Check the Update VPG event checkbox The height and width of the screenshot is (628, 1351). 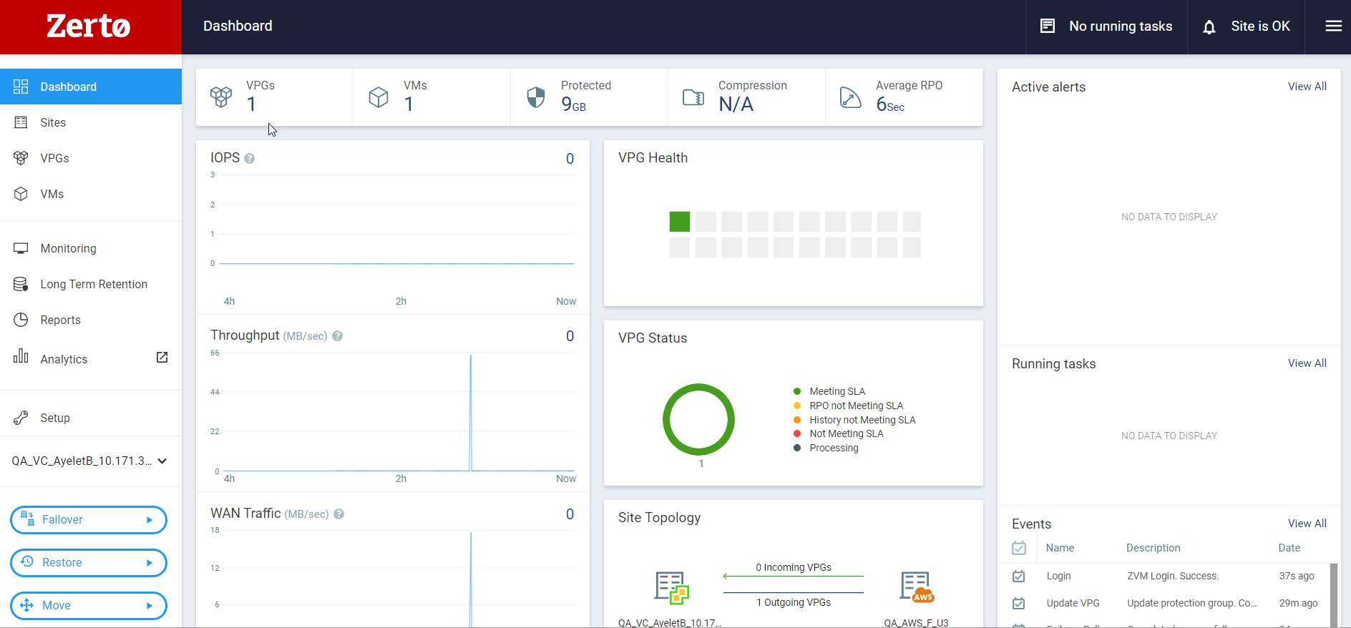click(1019, 603)
